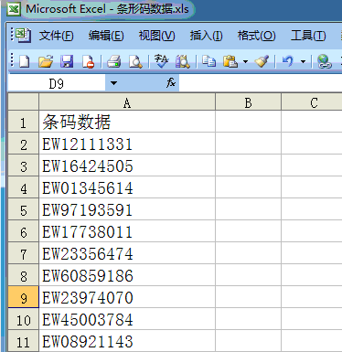Click the Permission document icon
Viewport: 342px width, 352px height.
tap(88, 61)
